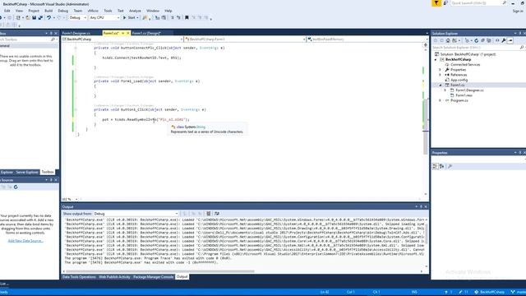The image size is (526, 296).
Task: Switch to the Form1.Designer.cs tab
Action: point(76,33)
